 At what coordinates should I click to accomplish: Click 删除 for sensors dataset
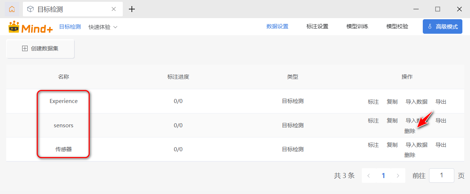410,131
